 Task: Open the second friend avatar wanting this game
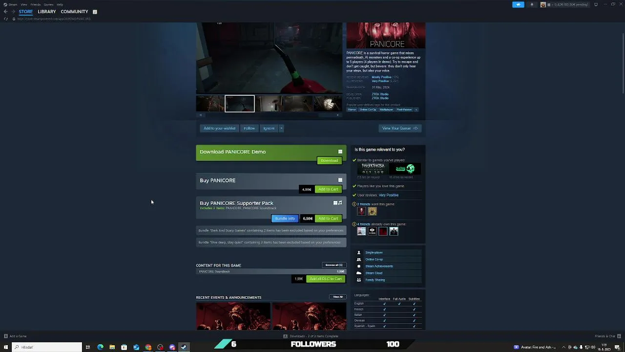click(x=372, y=211)
